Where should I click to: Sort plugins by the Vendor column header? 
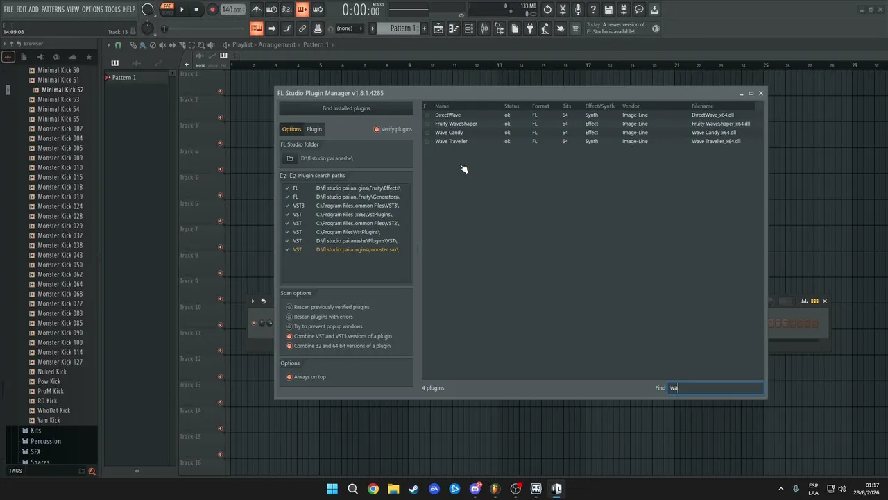(x=631, y=106)
